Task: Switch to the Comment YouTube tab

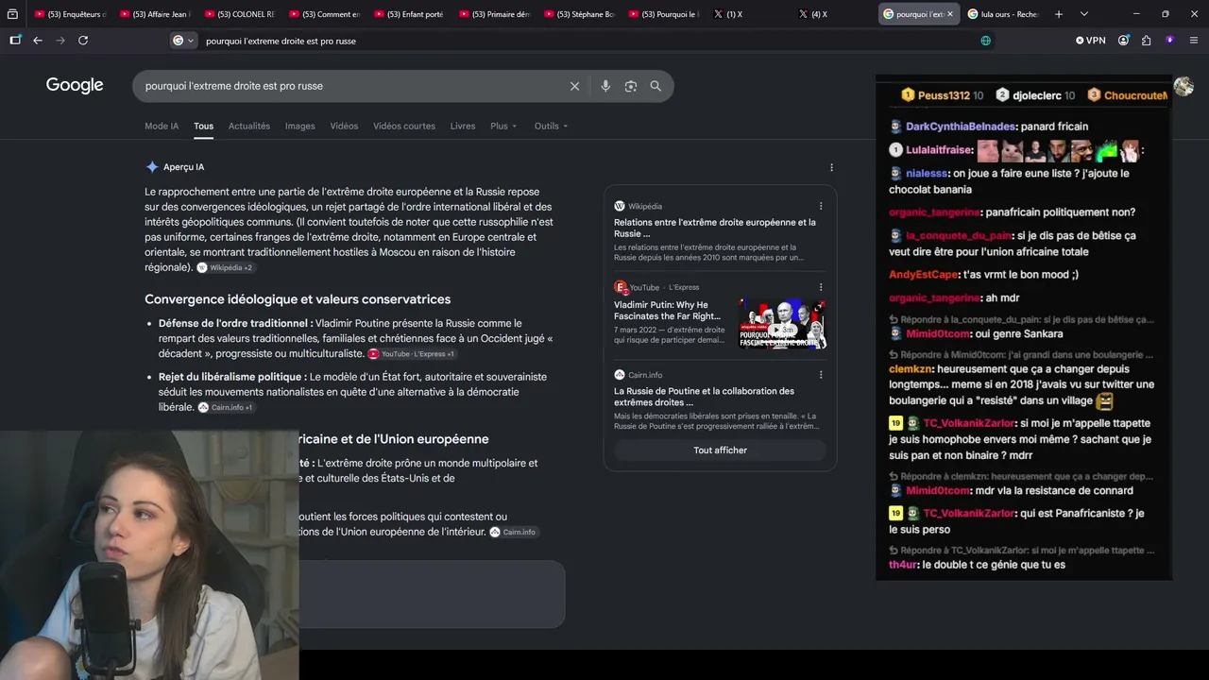Action: point(325,14)
